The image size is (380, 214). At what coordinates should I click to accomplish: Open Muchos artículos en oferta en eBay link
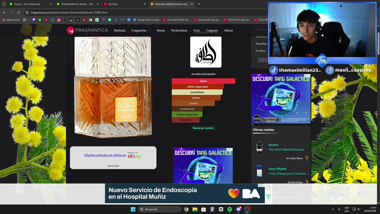click(x=105, y=155)
